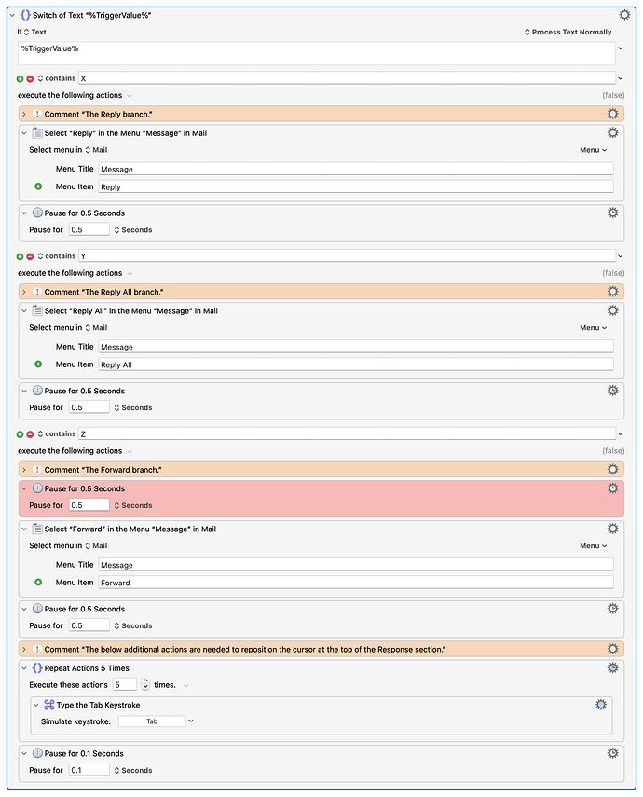
Task: Click the Menu Item field containing "Forward"
Action: coord(356,583)
